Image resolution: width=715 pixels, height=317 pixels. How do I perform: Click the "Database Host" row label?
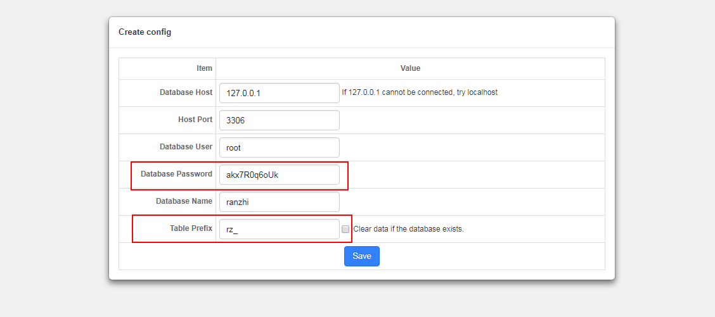coord(186,92)
